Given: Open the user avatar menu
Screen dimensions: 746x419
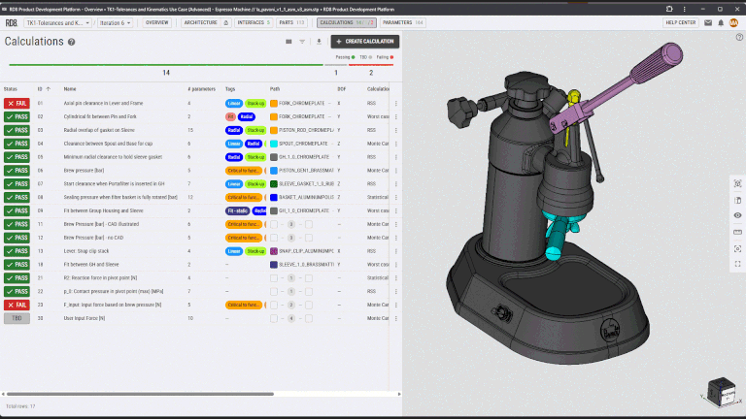Looking at the screenshot, I should click(733, 23).
